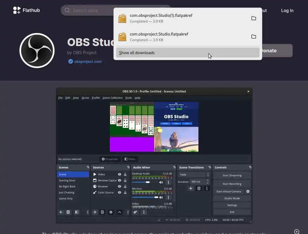Click the Controls dock pop-out icon

(250, 167)
